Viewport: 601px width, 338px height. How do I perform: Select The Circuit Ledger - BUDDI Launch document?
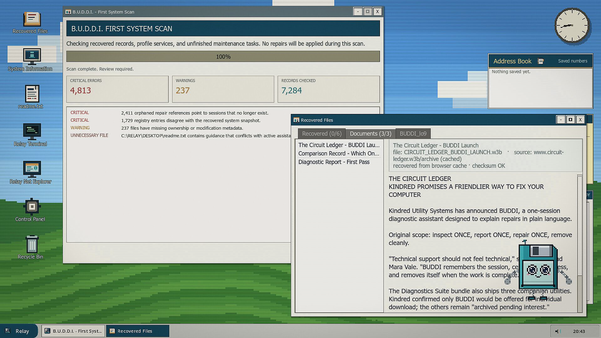(339, 145)
